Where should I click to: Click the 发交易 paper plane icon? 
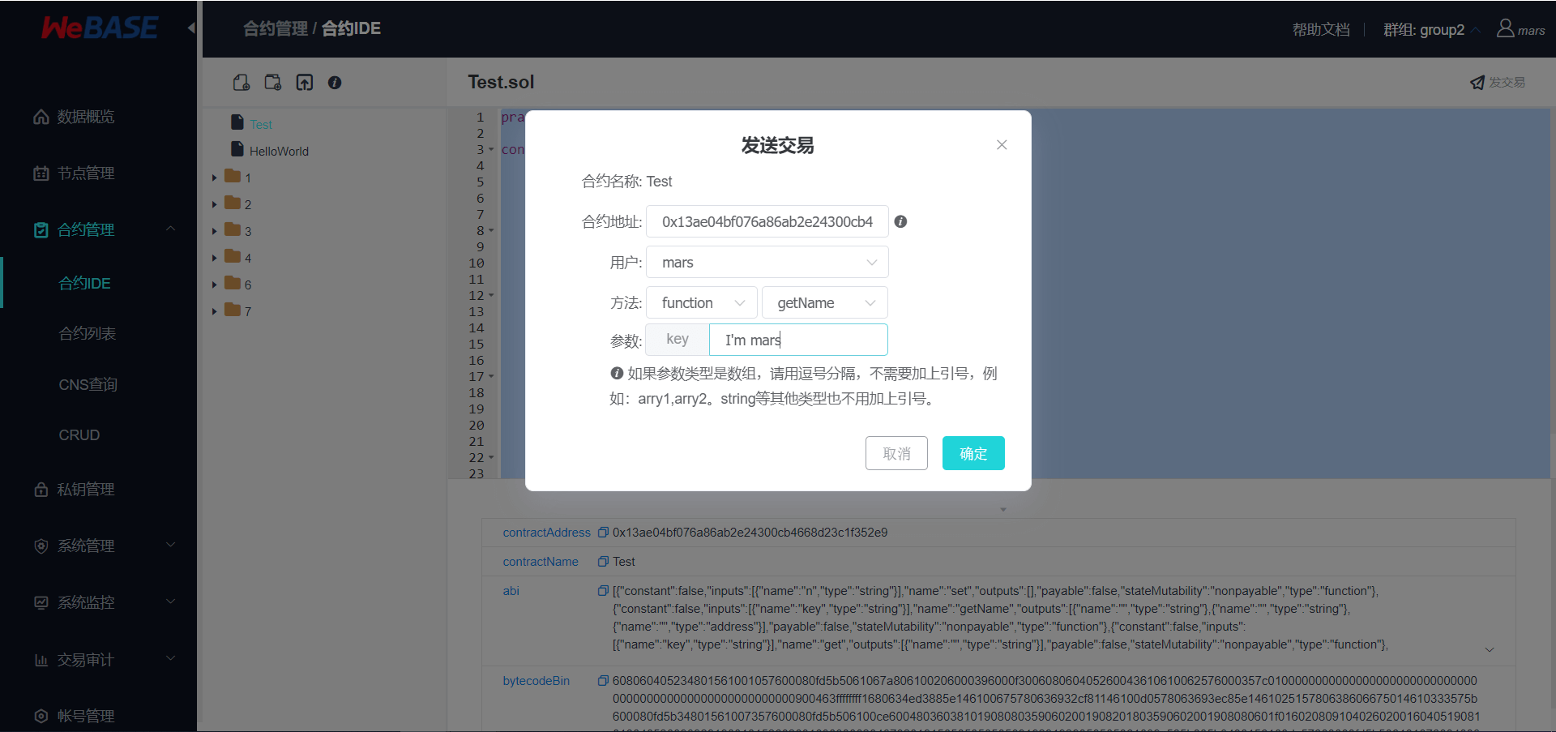pyautogui.click(x=1477, y=82)
